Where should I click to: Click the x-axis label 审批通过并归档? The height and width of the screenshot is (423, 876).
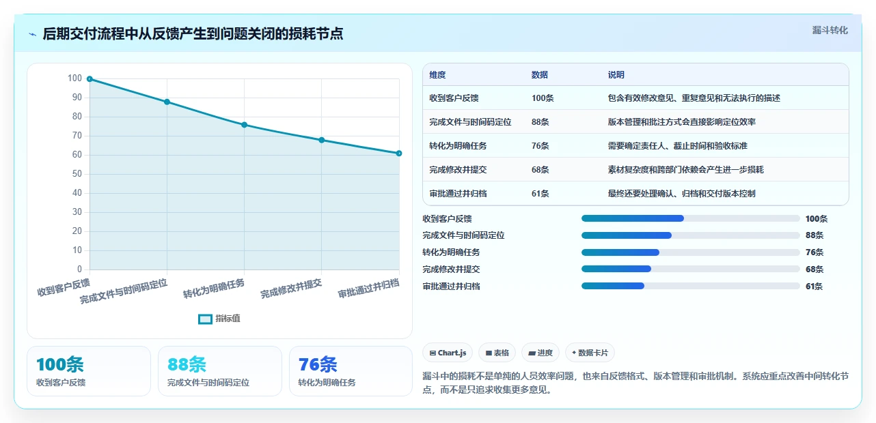[x=369, y=289]
